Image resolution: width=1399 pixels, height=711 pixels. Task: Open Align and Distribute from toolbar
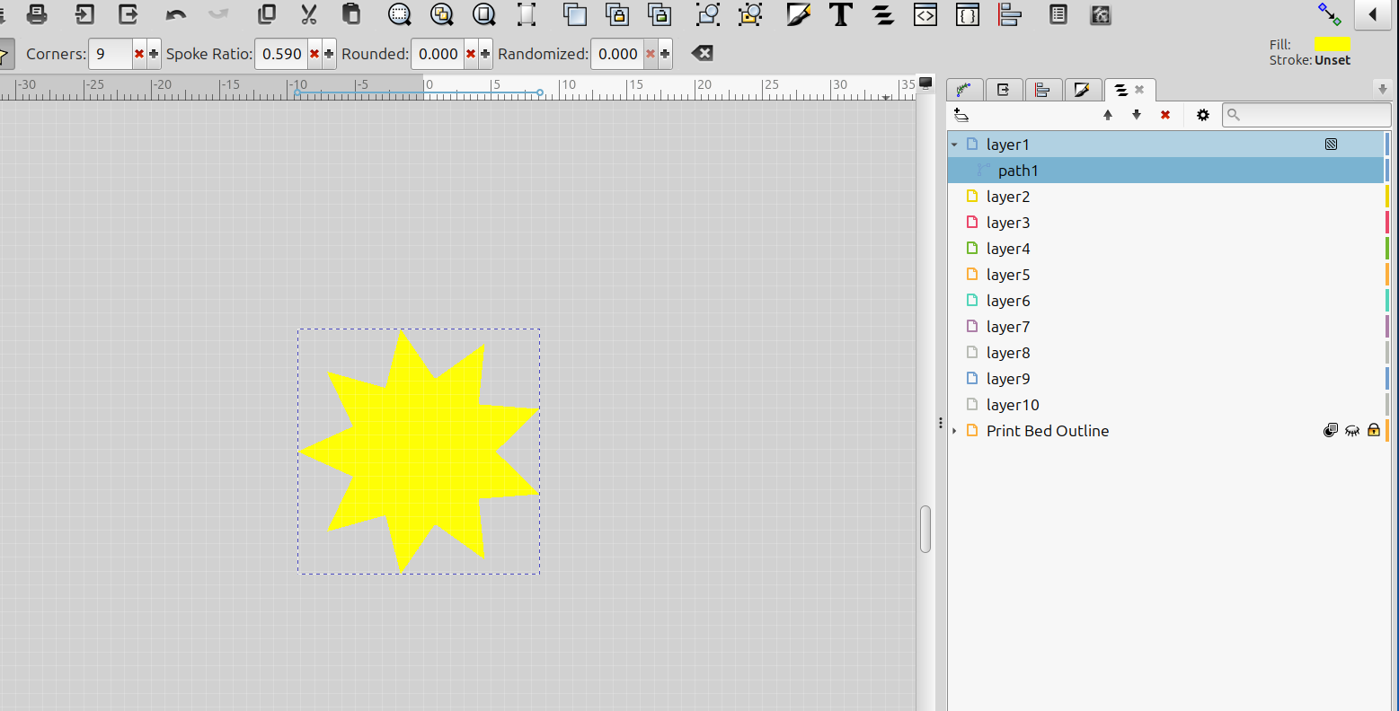pos(1011,14)
